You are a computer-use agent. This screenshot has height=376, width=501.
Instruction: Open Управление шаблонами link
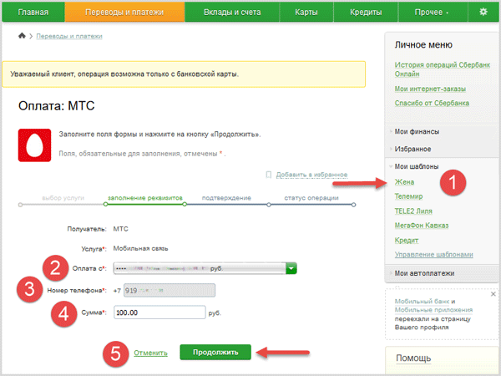pyautogui.click(x=434, y=255)
